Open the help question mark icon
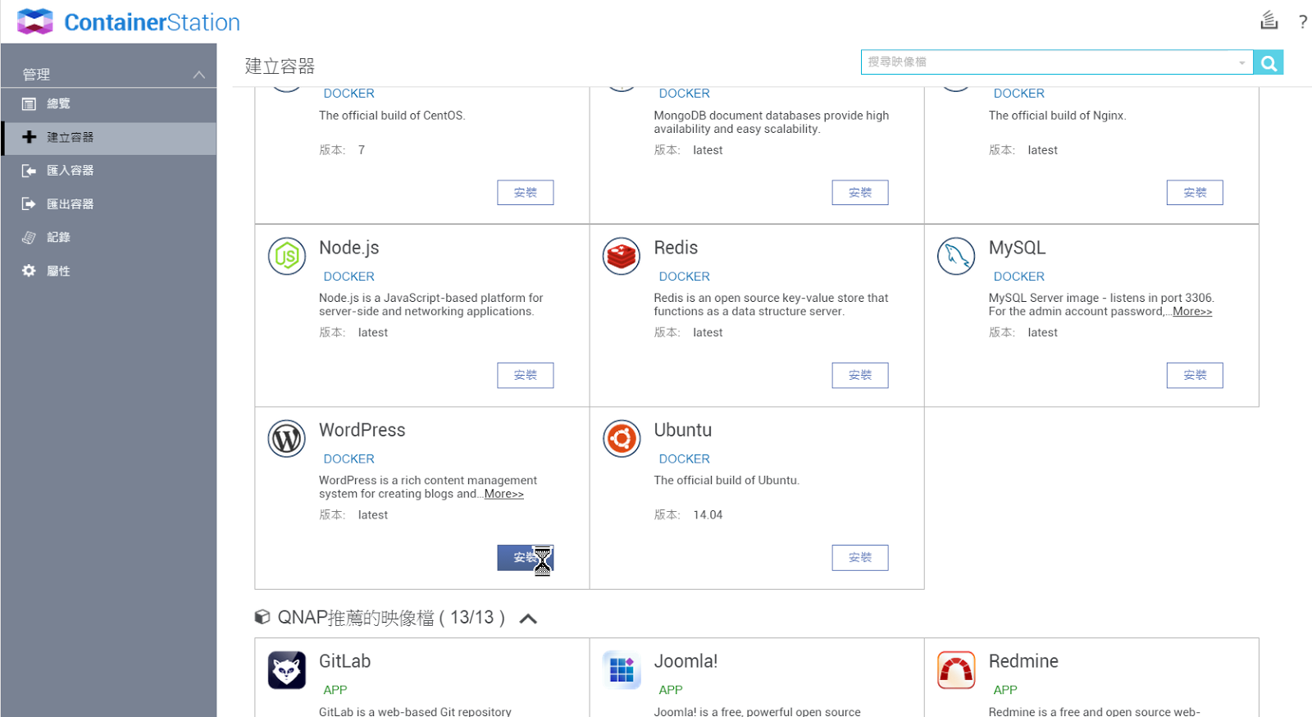Viewport: 1312px width, 717px height. [x=1302, y=22]
